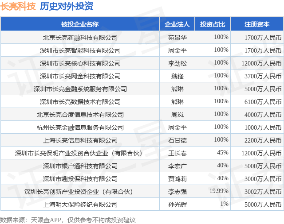Click 100% in 上海长亮信息科技 row
Viewport: 284px width, 224px height.
[221, 139]
